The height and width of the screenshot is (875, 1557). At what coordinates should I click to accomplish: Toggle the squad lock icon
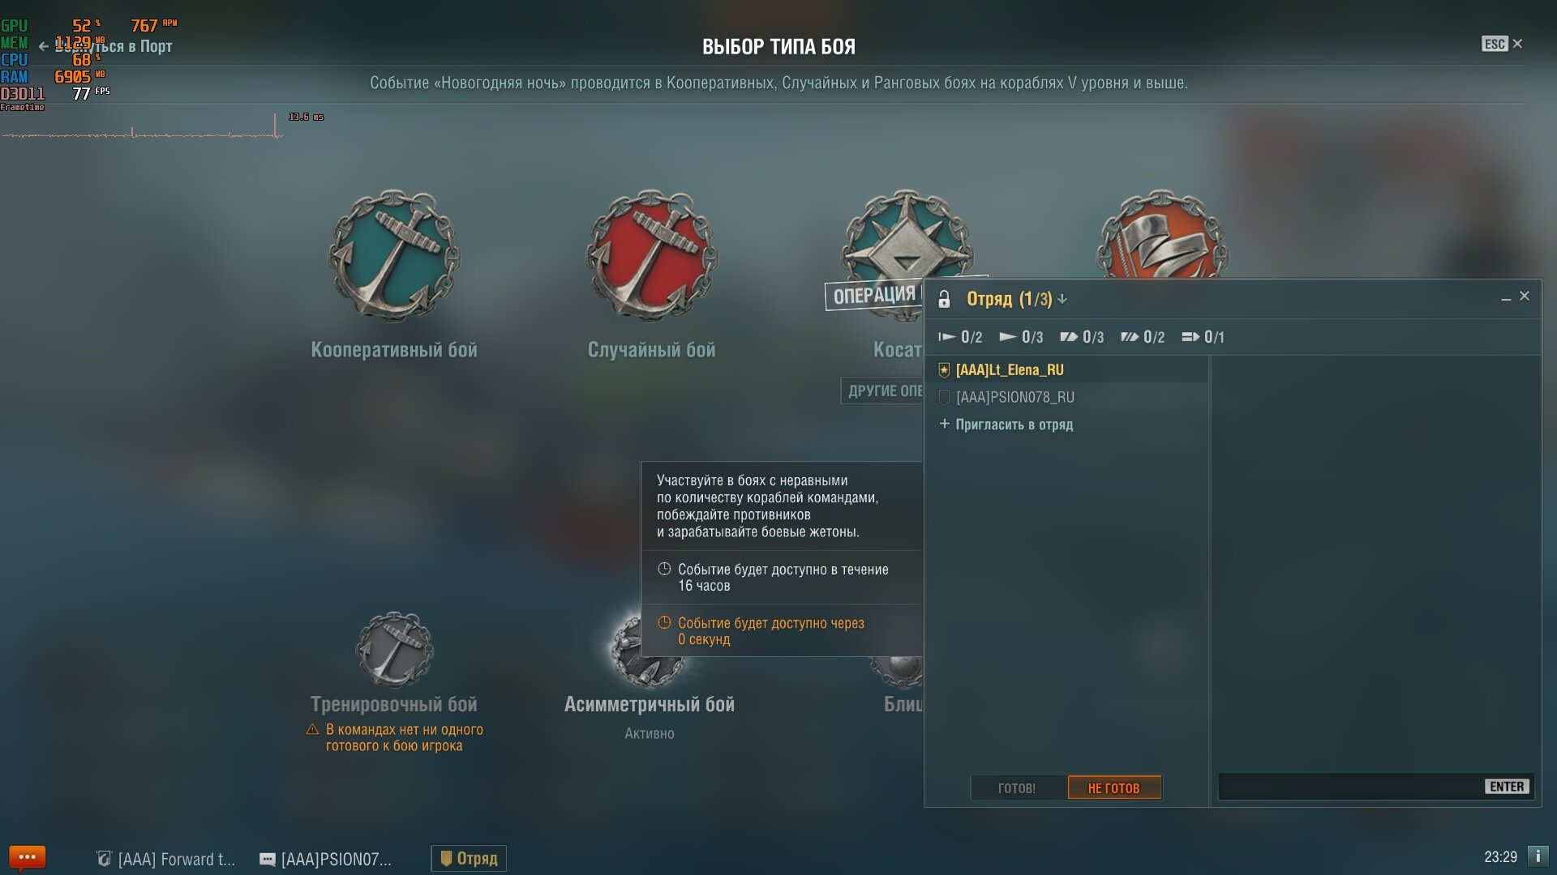point(944,299)
